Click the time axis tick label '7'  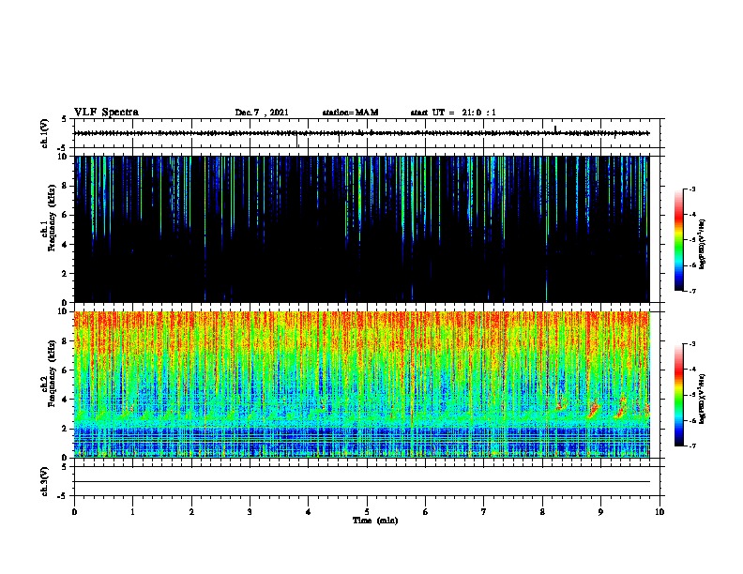pyautogui.click(x=484, y=512)
